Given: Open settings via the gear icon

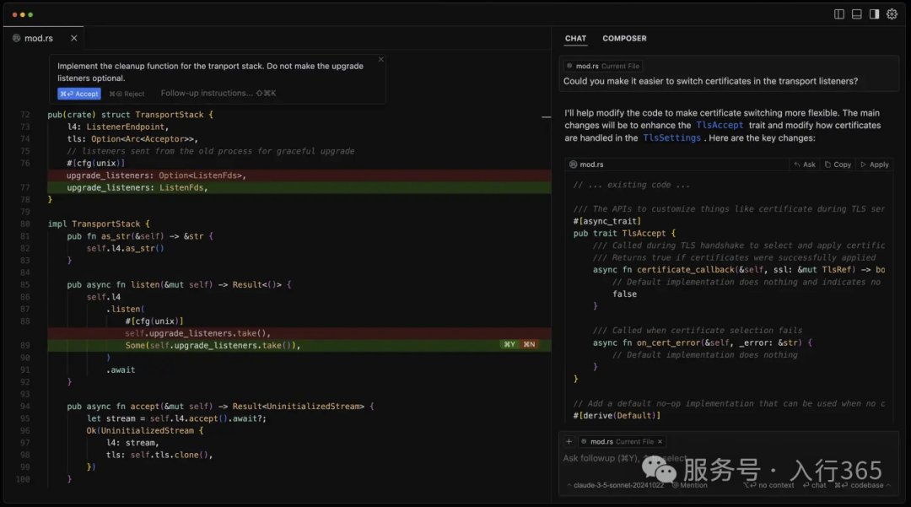Looking at the screenshot, I should 892,14.
